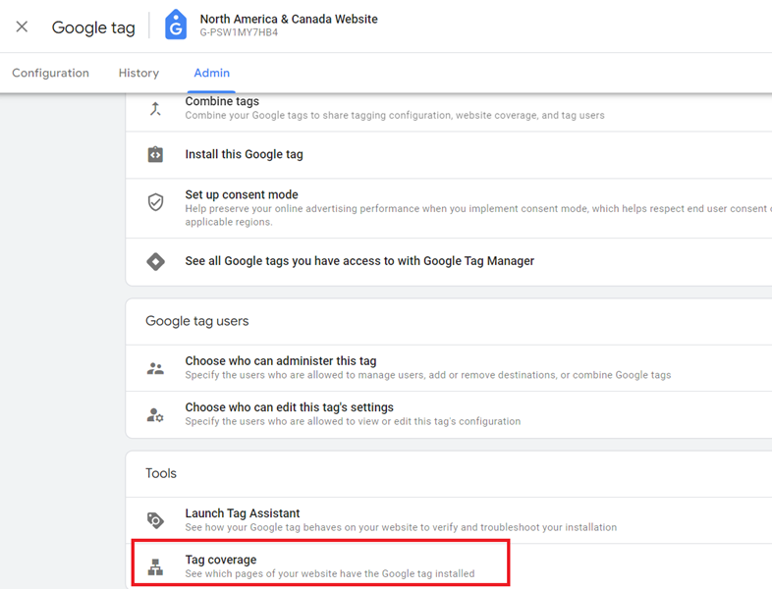This screenshot has width=772, height=589.
Task: Select the Admin tab
Action: point(212,73)
